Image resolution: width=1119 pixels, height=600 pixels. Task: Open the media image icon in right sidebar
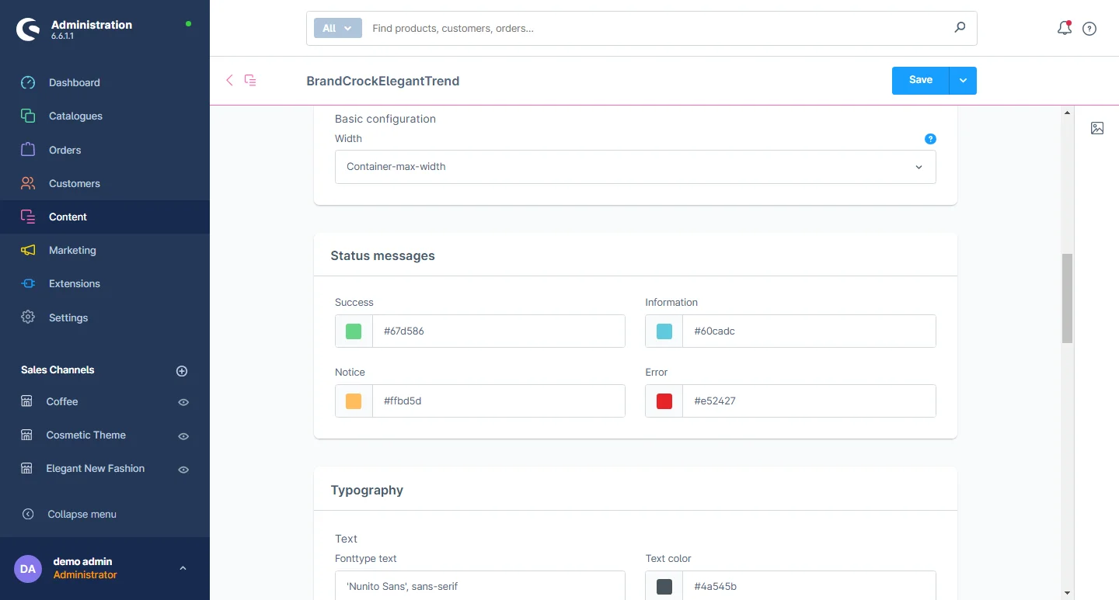coord(1096,128)
